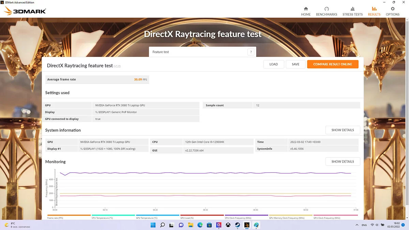409x230 pixels.
Task: Open the paint app taskbar icon
Action: point(256,225)
